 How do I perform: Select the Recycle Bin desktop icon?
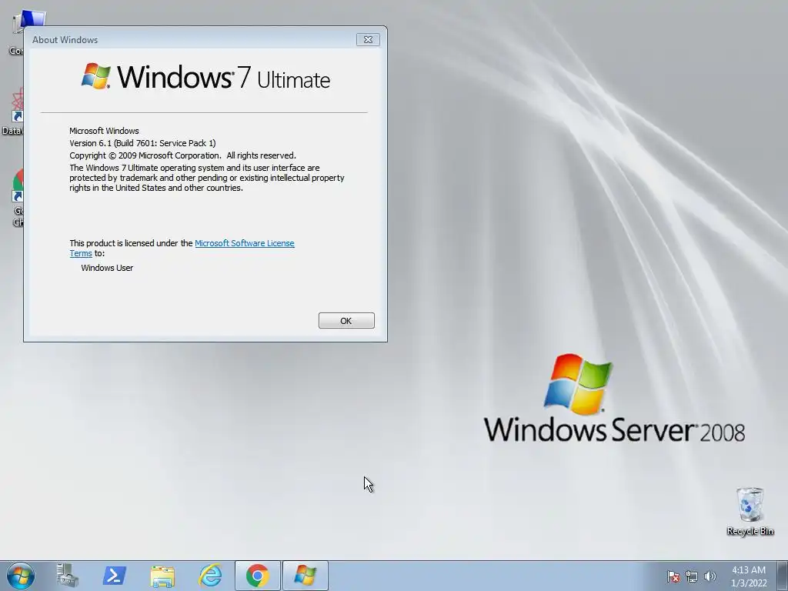pyautogui.click(x=750, y=511)
